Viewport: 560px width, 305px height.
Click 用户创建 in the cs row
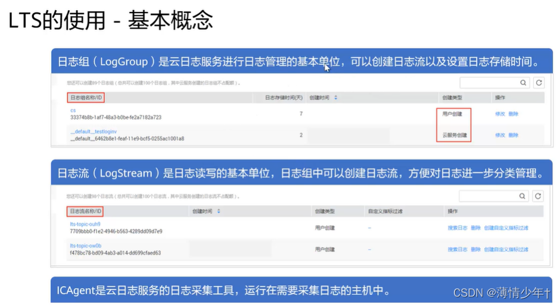(452, 114)
